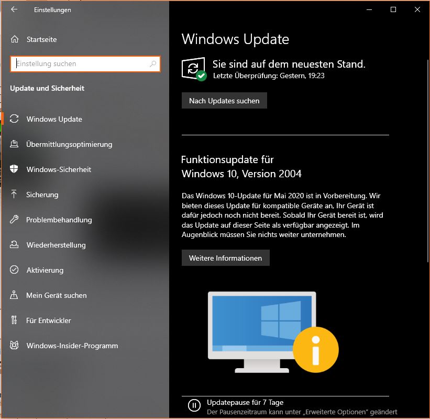
Task: Click the Weitere Informationen button
Action: pyautogui.click(x=225, y=258)
